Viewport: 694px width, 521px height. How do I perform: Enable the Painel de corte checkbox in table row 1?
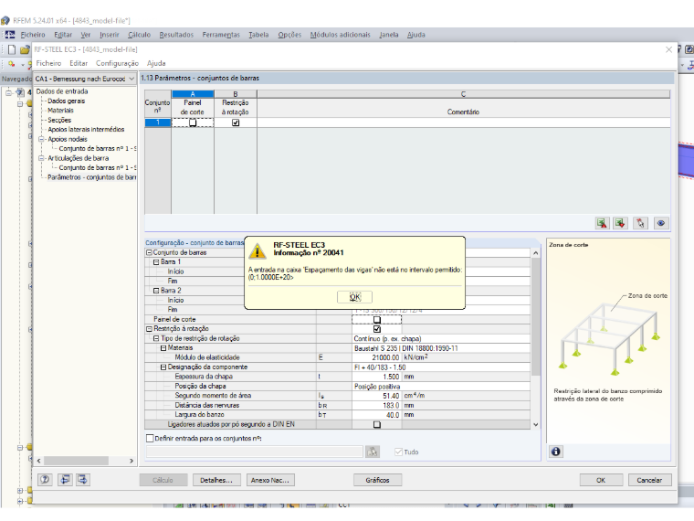[x=193, y=122]
